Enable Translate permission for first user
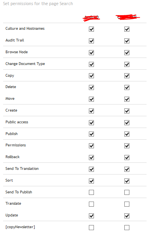This screenshot has width=152, height=236. [x=91, y=204]
